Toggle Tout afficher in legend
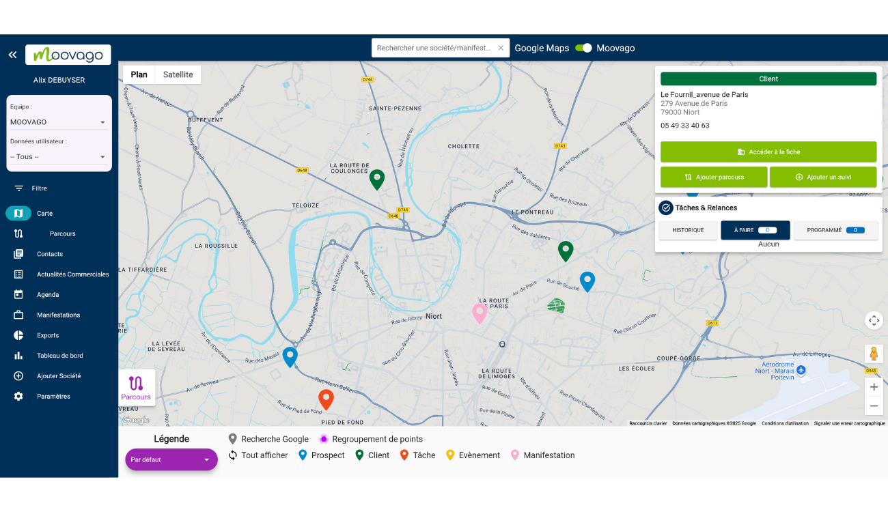 258,455
